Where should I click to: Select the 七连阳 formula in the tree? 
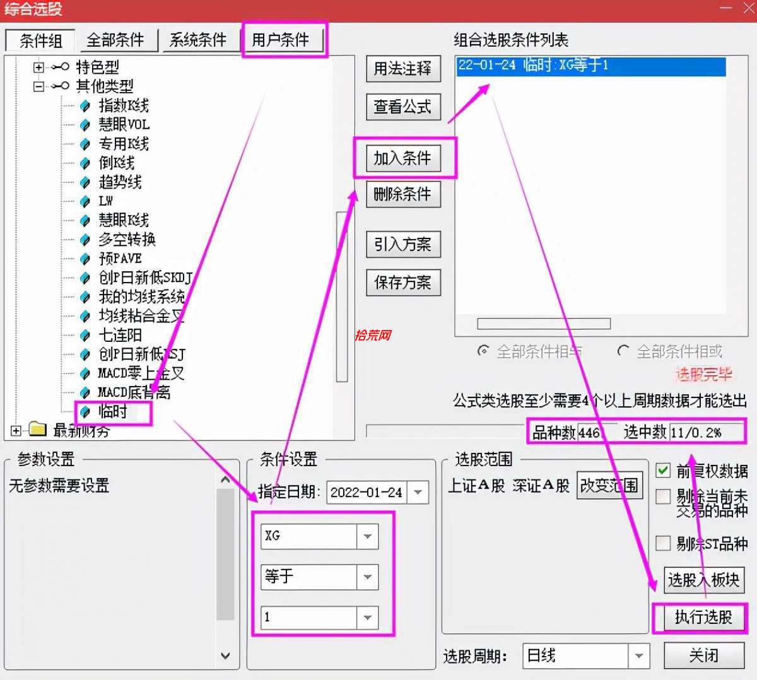point(120,336)
